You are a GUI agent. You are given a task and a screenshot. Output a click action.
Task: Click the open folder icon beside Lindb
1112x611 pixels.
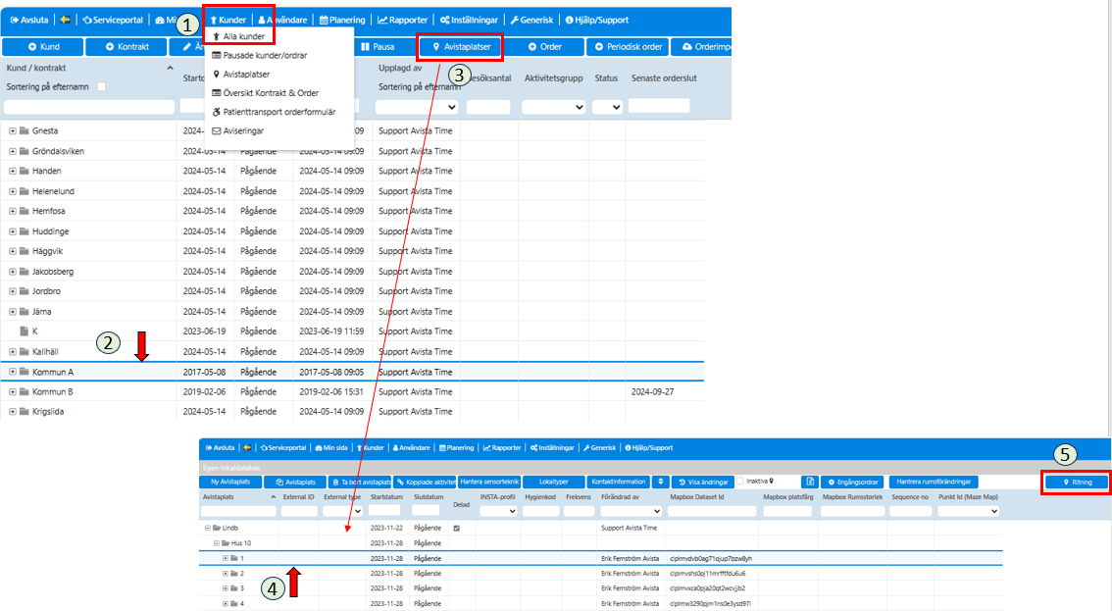pyautogui.click(x=217, y=528)
